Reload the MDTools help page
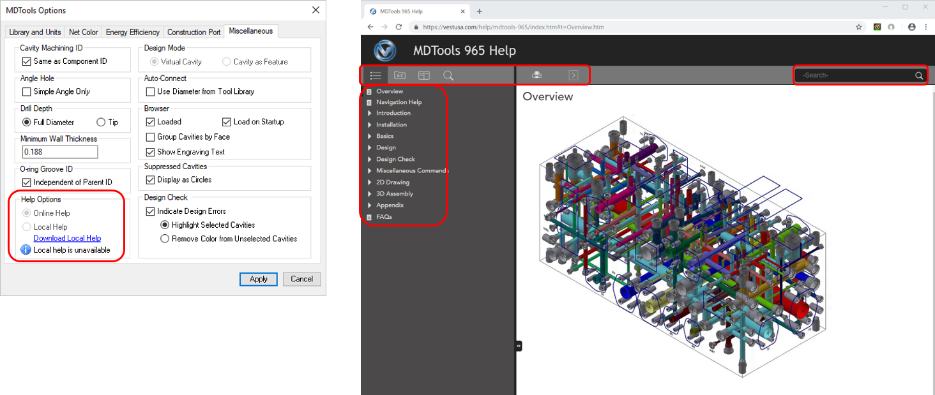This screenshot has height=395, width=935. 399,27
